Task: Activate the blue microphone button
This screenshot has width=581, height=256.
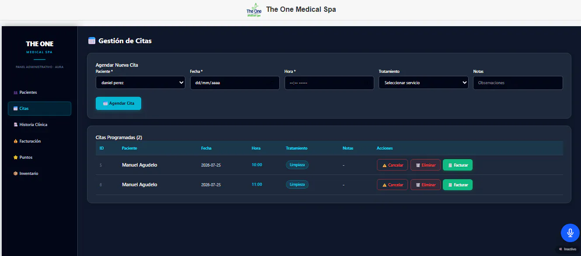Action: (570, 233)
